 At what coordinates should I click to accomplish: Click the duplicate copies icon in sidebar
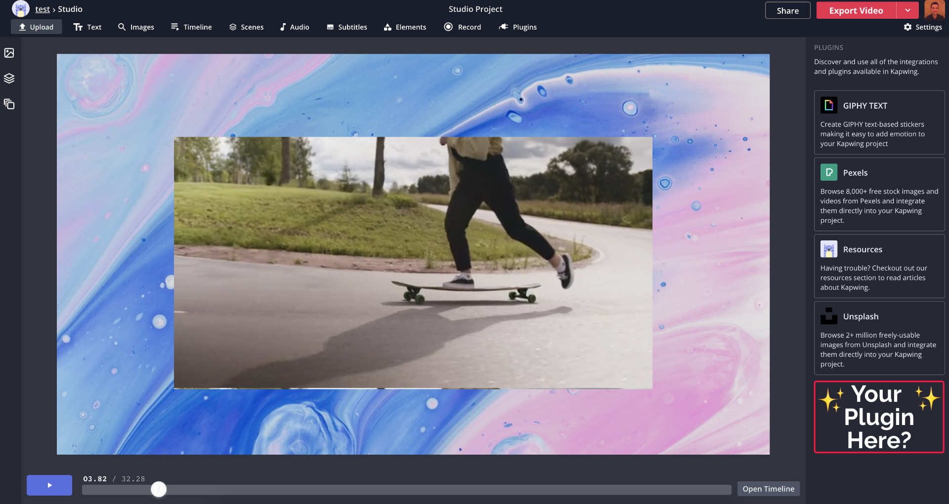click(x=9, y=104)
